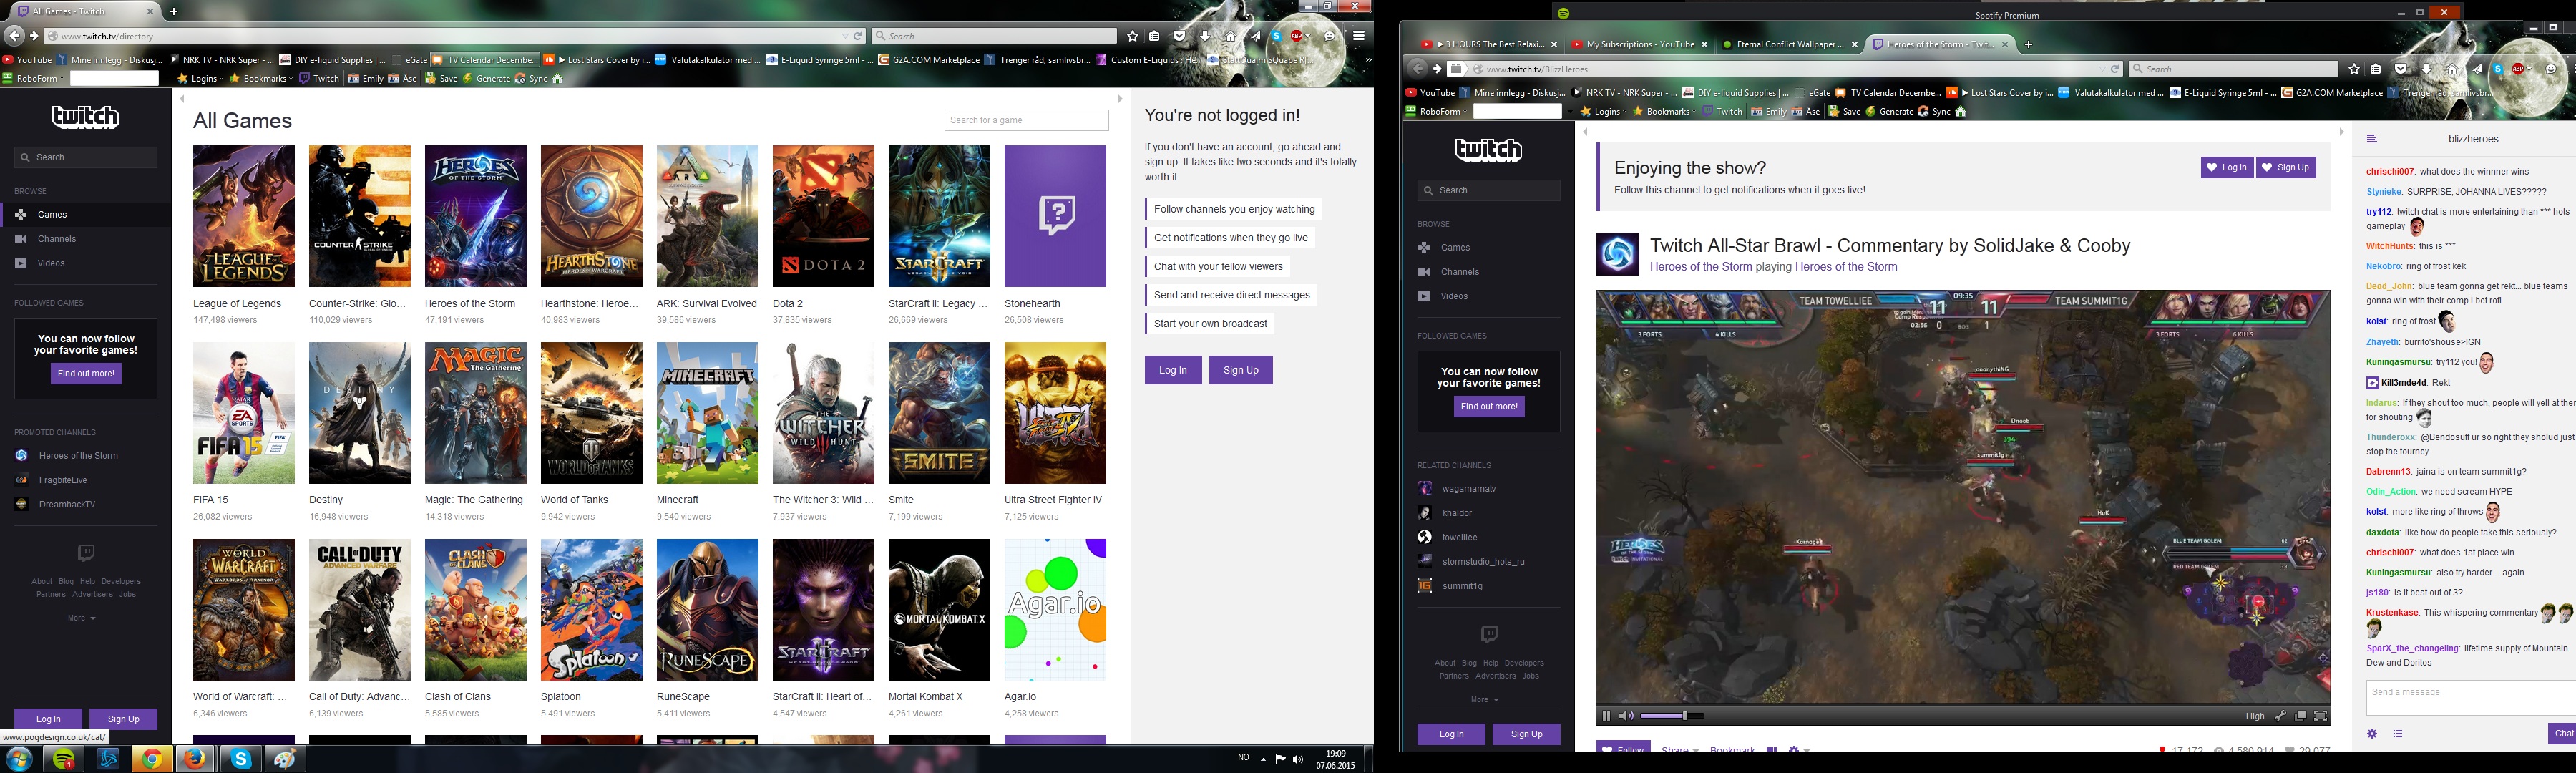Click the system tray volume icon

1298,759
